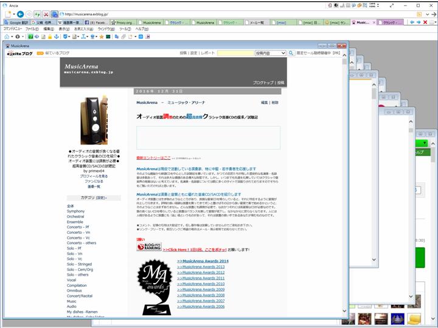The height and width of the screenshot is (328, 438).
Task: Open the ツール(T) menu
Action: pos(125,29)
